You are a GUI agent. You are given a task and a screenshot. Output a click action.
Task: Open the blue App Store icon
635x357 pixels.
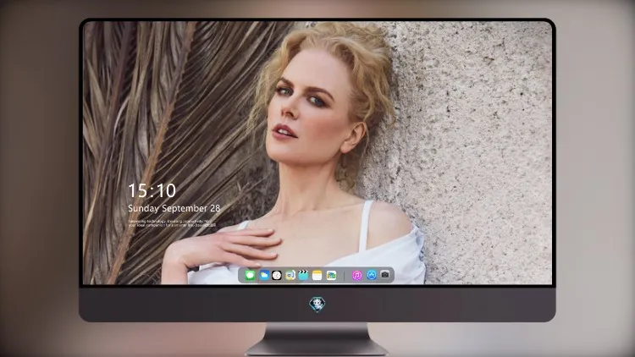click(372, 275)
